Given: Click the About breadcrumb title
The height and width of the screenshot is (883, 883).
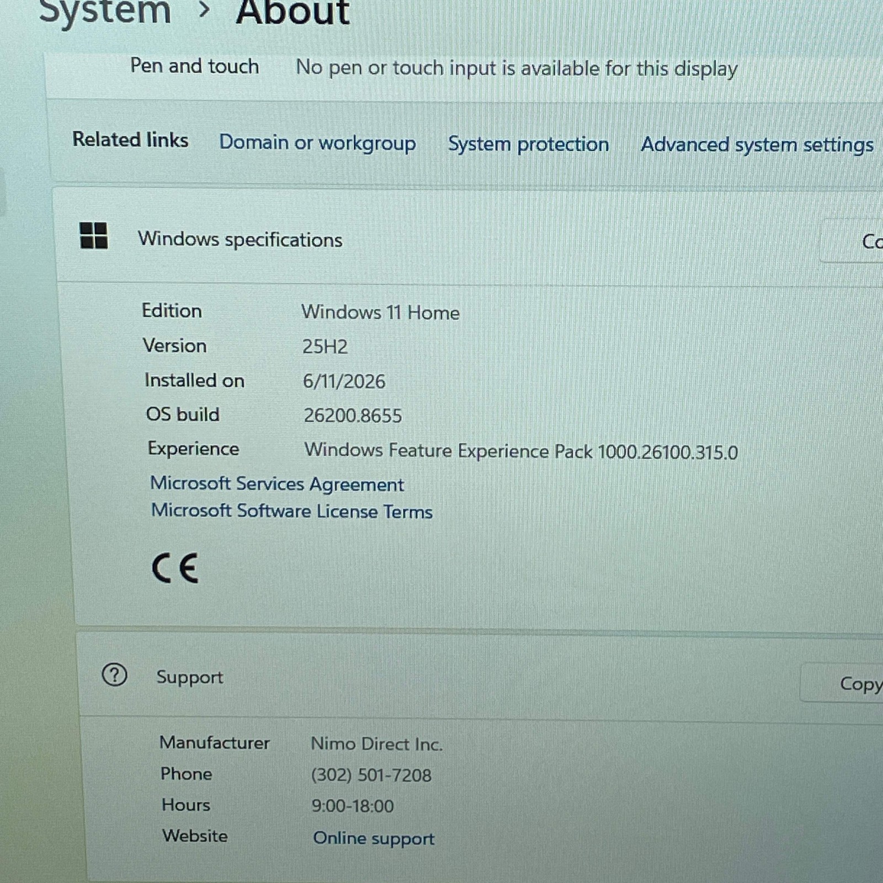Looking at the screenshot, I should 292,12.
